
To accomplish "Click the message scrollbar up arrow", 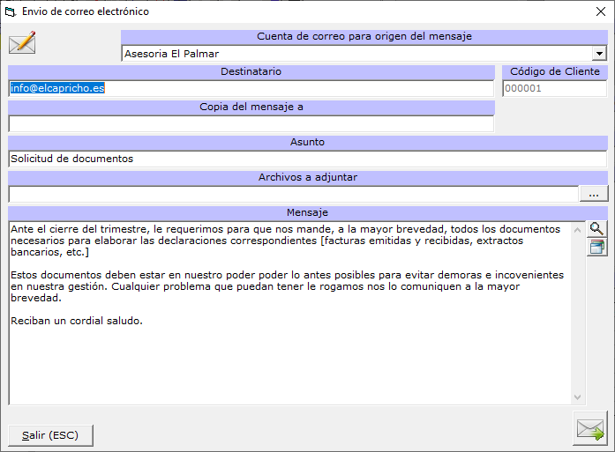I will [x=578, y=228].
